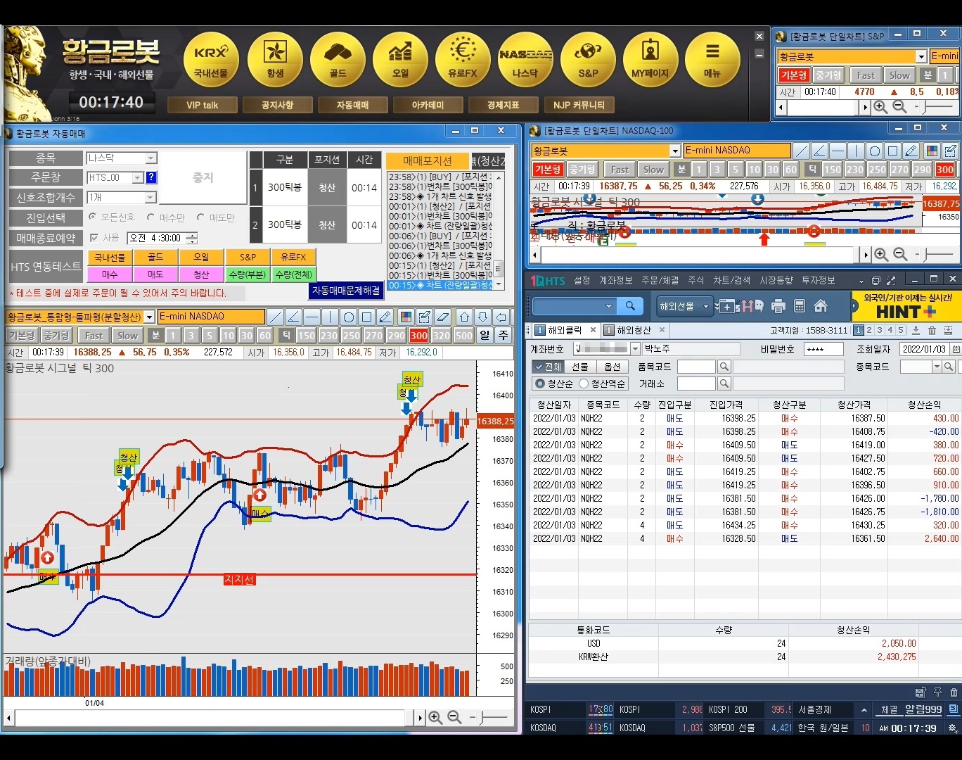Image resolution: width=962 pixels, height=760 pixels.
Task: Open the 나스닥 (NASDAQ) round button
Action: (525, 60)
